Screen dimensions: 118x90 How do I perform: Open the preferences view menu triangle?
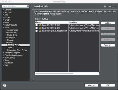coord(115,6)
